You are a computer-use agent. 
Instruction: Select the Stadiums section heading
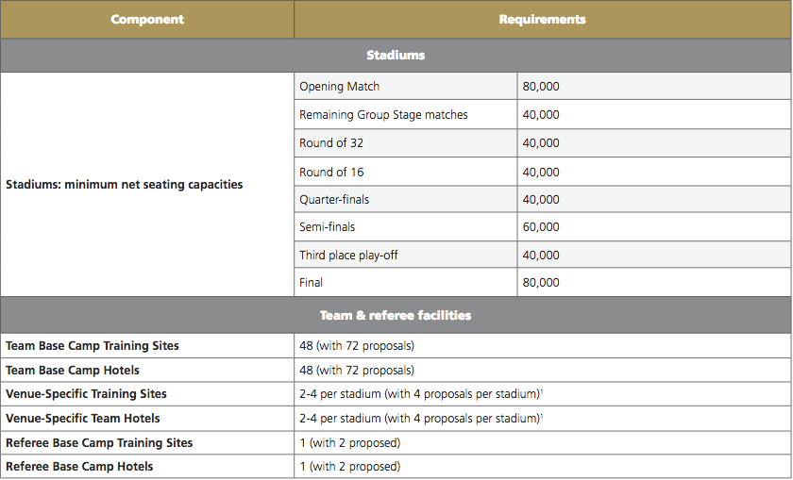(x=396, y=56)
